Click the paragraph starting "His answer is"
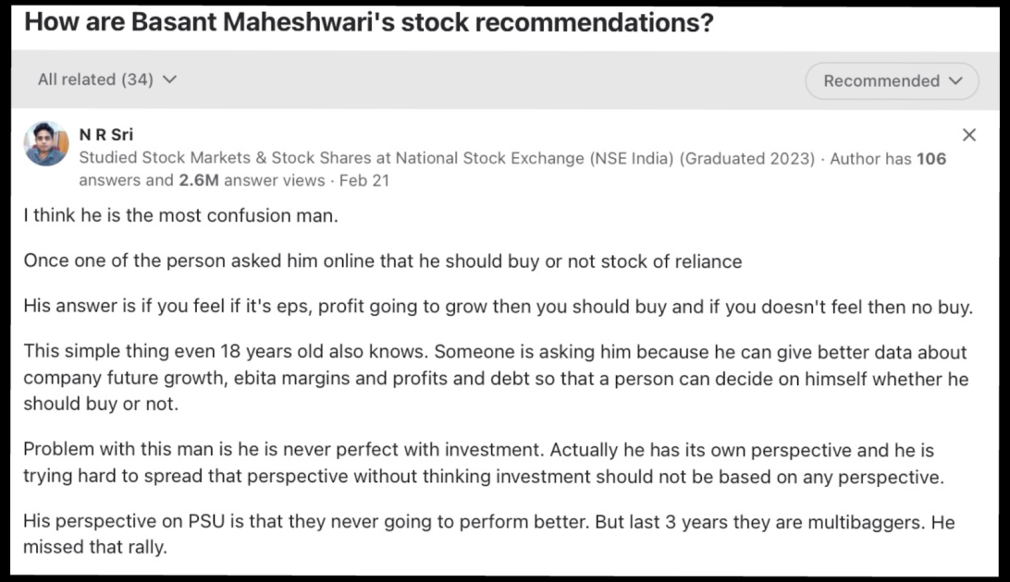Image resolution: width=1010 pixels, height=582 pixels. click(498, 308)
